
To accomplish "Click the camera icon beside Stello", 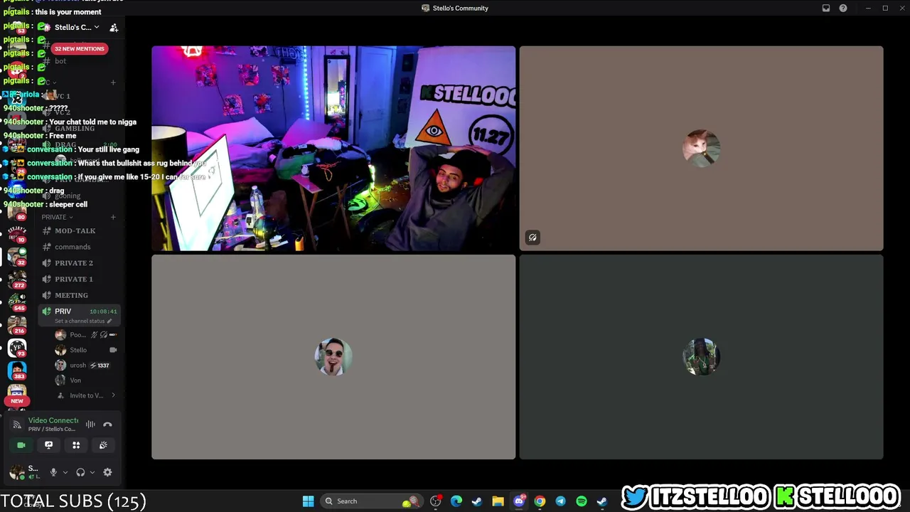I will point(113,350).
